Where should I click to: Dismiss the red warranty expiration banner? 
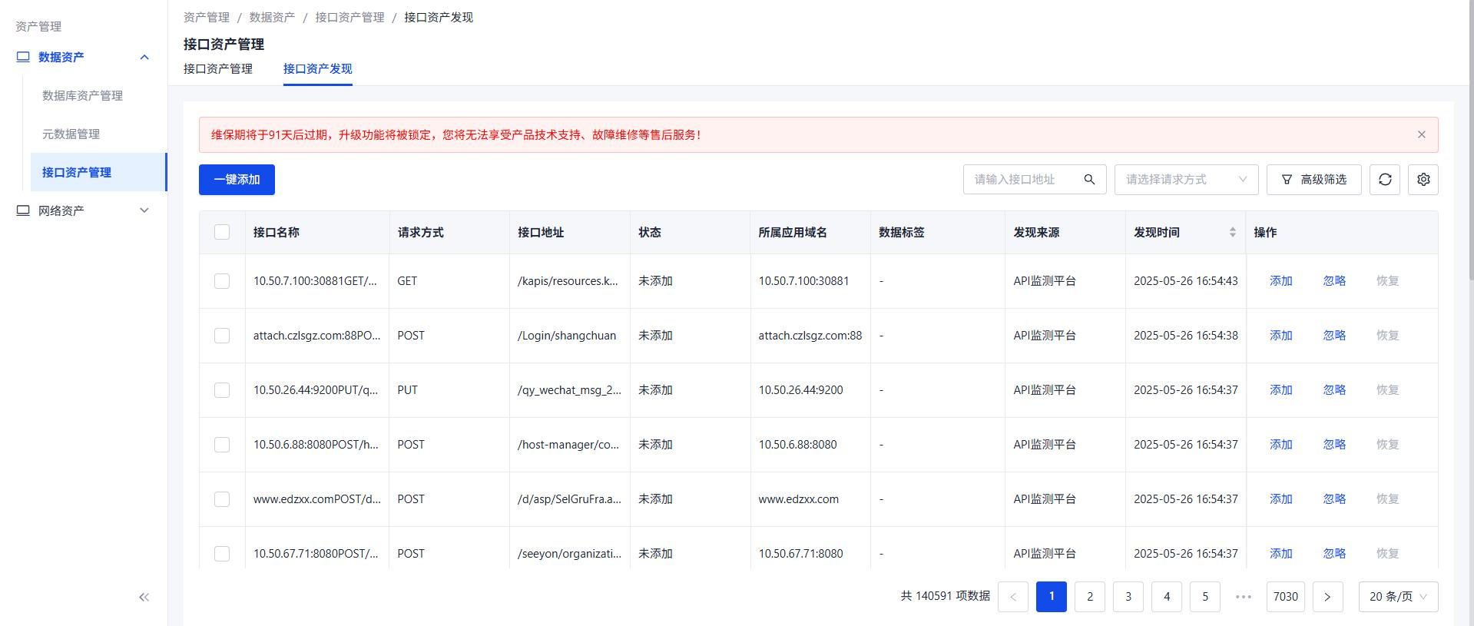tap(1421, 134)
